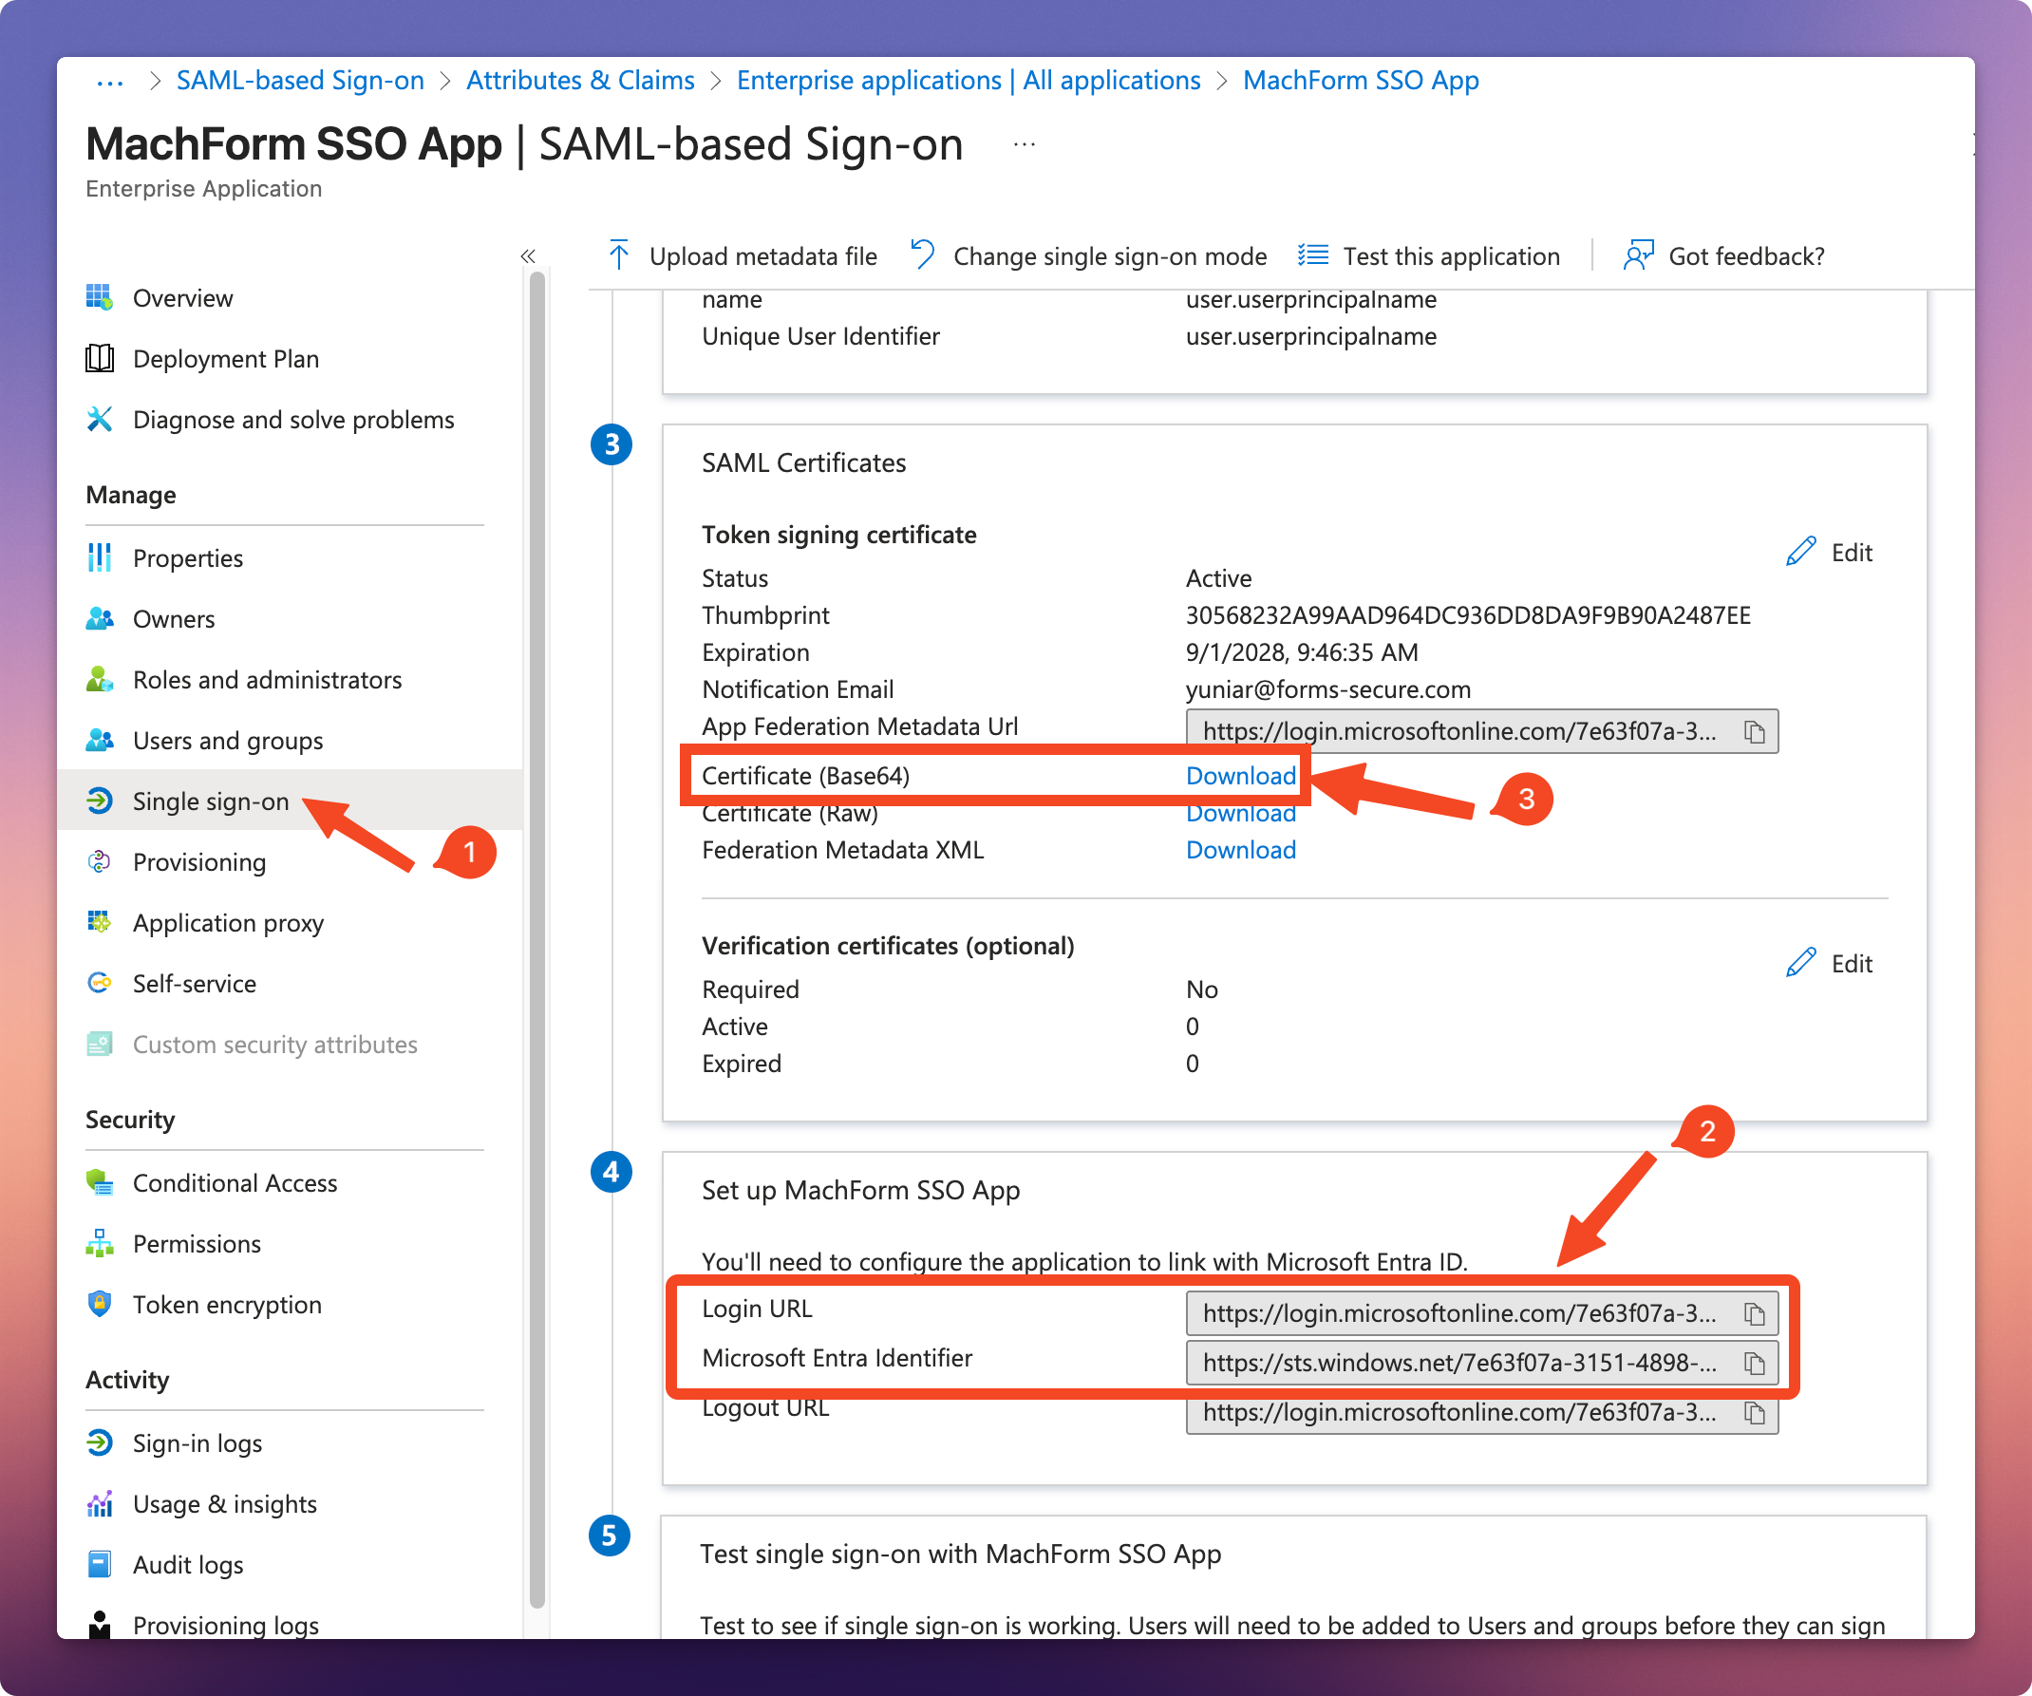Screen dimensions: 2032x1696
Task: Click Change single sign-on mode
Action: pos(1109,256)
